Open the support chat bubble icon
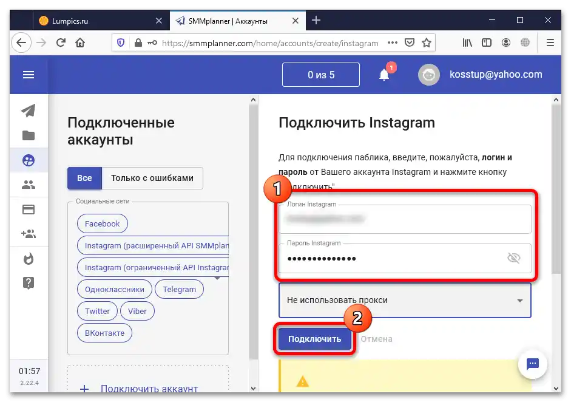Screen dimensions: 571x402 click(x=532, y=364)
